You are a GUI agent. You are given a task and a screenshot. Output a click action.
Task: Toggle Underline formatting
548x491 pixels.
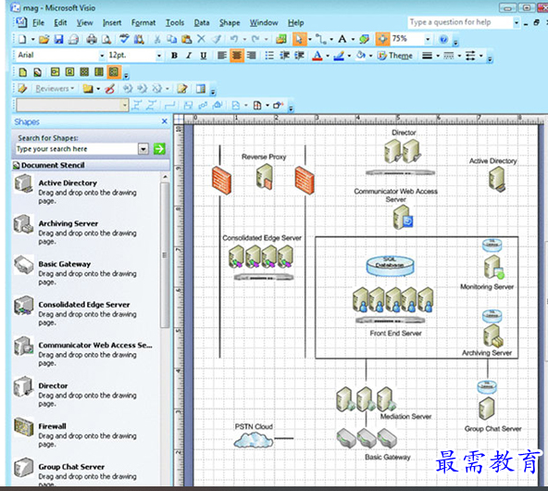point(204,56)
